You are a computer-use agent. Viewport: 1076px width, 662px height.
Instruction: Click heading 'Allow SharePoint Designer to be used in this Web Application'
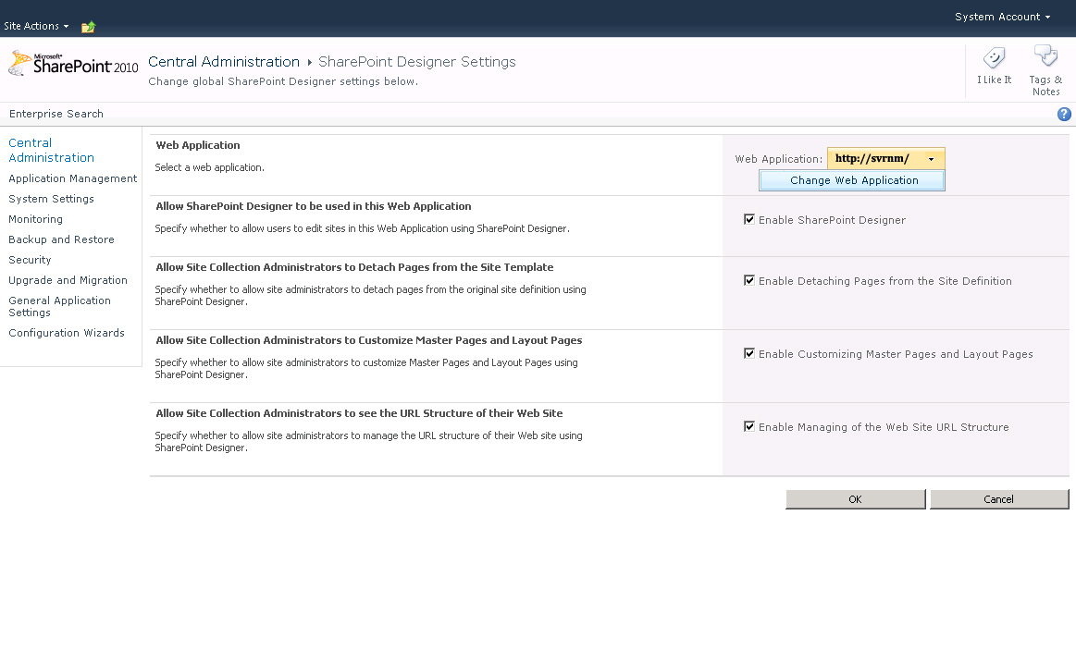[x=314, y=206]
